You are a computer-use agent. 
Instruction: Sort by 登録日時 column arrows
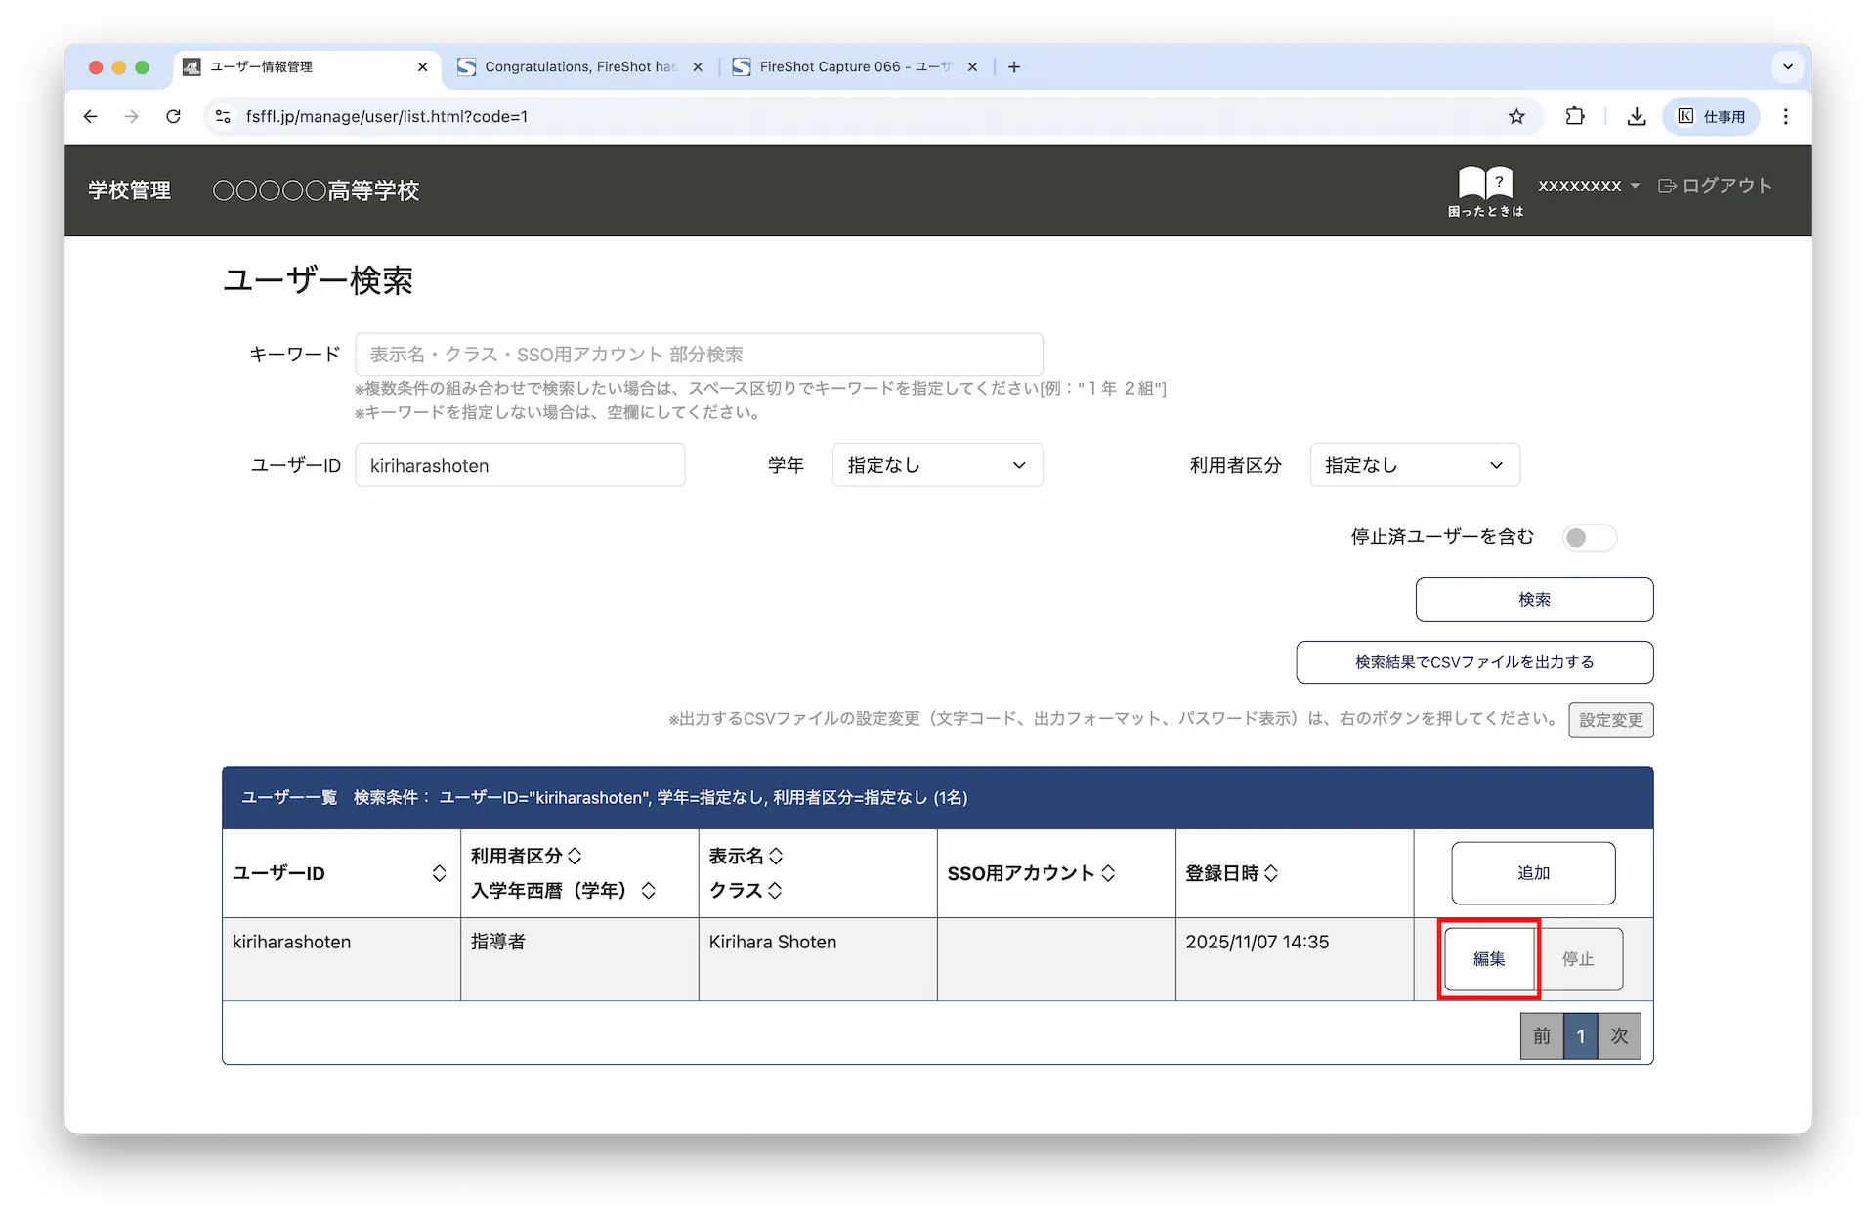(x=1271, y=873)
